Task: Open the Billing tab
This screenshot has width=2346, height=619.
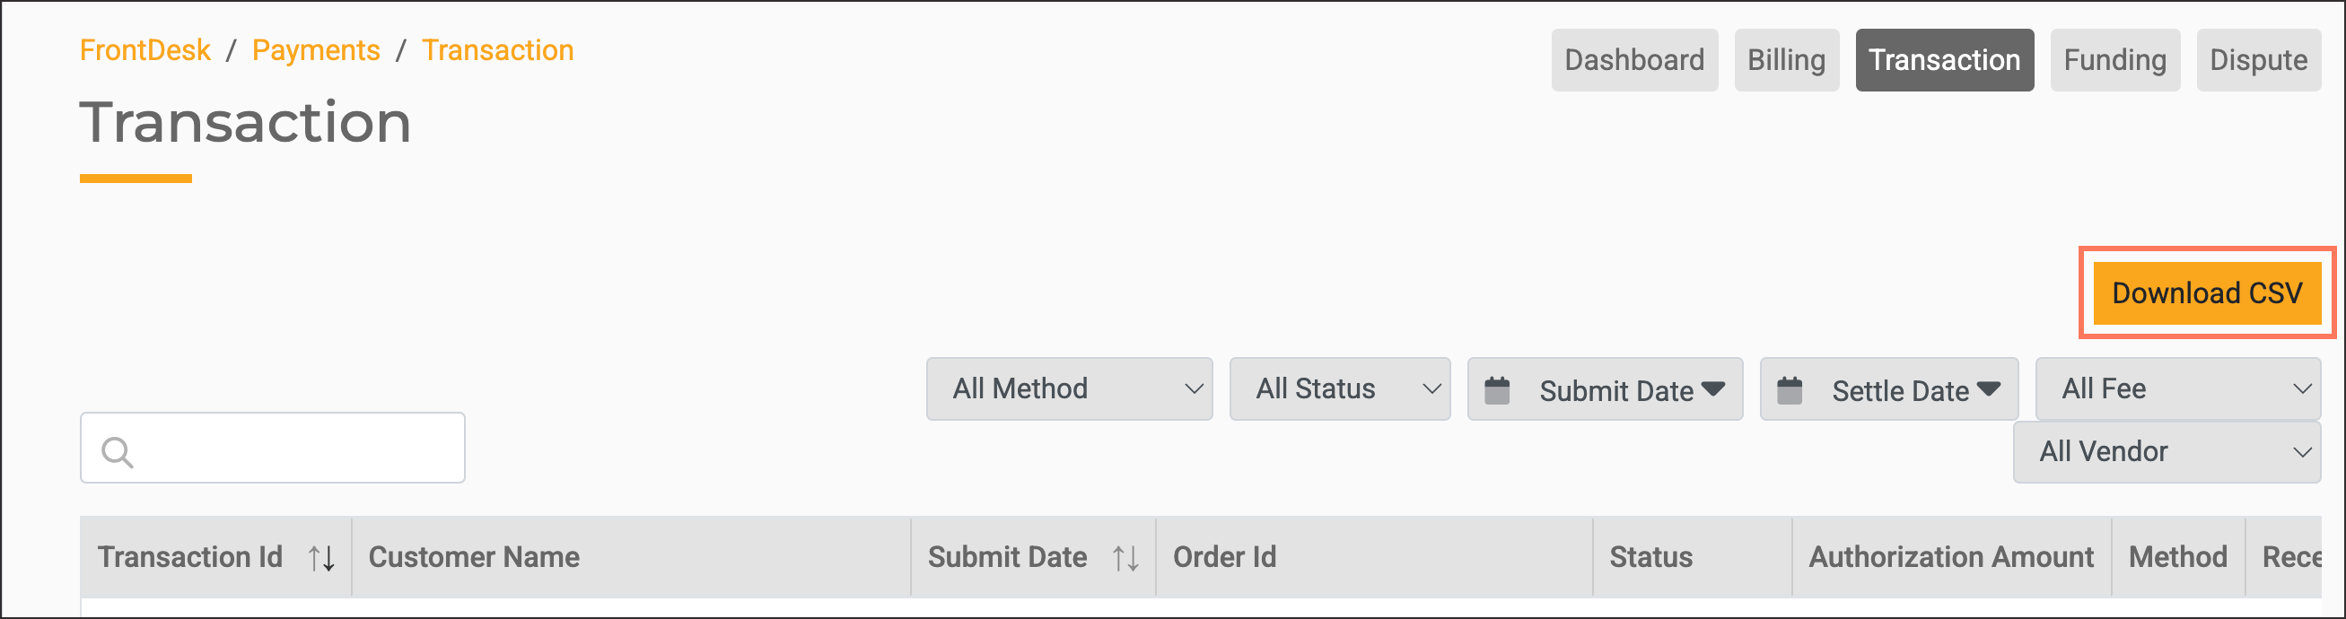Action: point(1786,60)
